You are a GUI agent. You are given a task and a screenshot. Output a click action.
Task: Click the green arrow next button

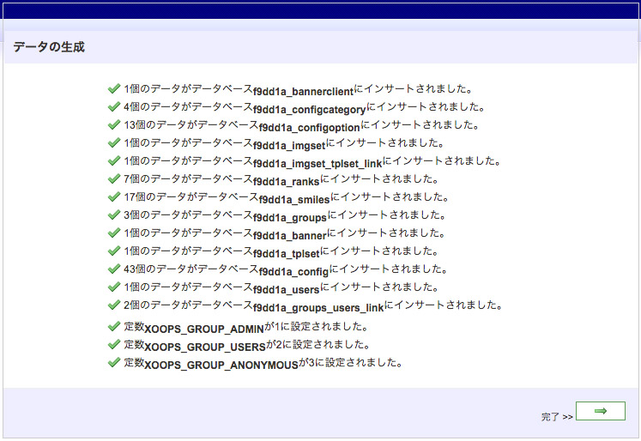tap(600, 411)
